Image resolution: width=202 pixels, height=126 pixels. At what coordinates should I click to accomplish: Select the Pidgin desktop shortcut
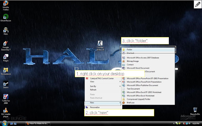pos(6,58)
